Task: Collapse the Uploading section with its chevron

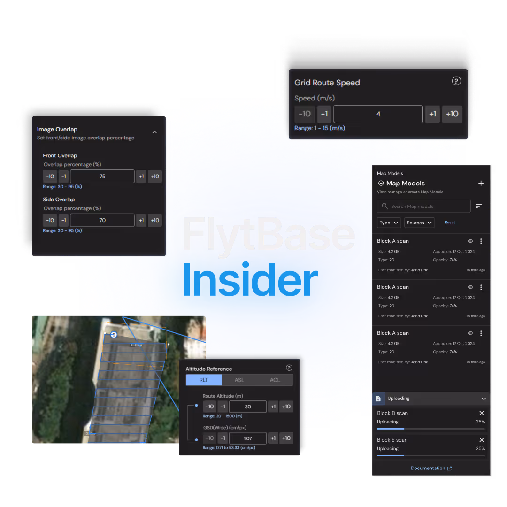Action: coord(484,398)
